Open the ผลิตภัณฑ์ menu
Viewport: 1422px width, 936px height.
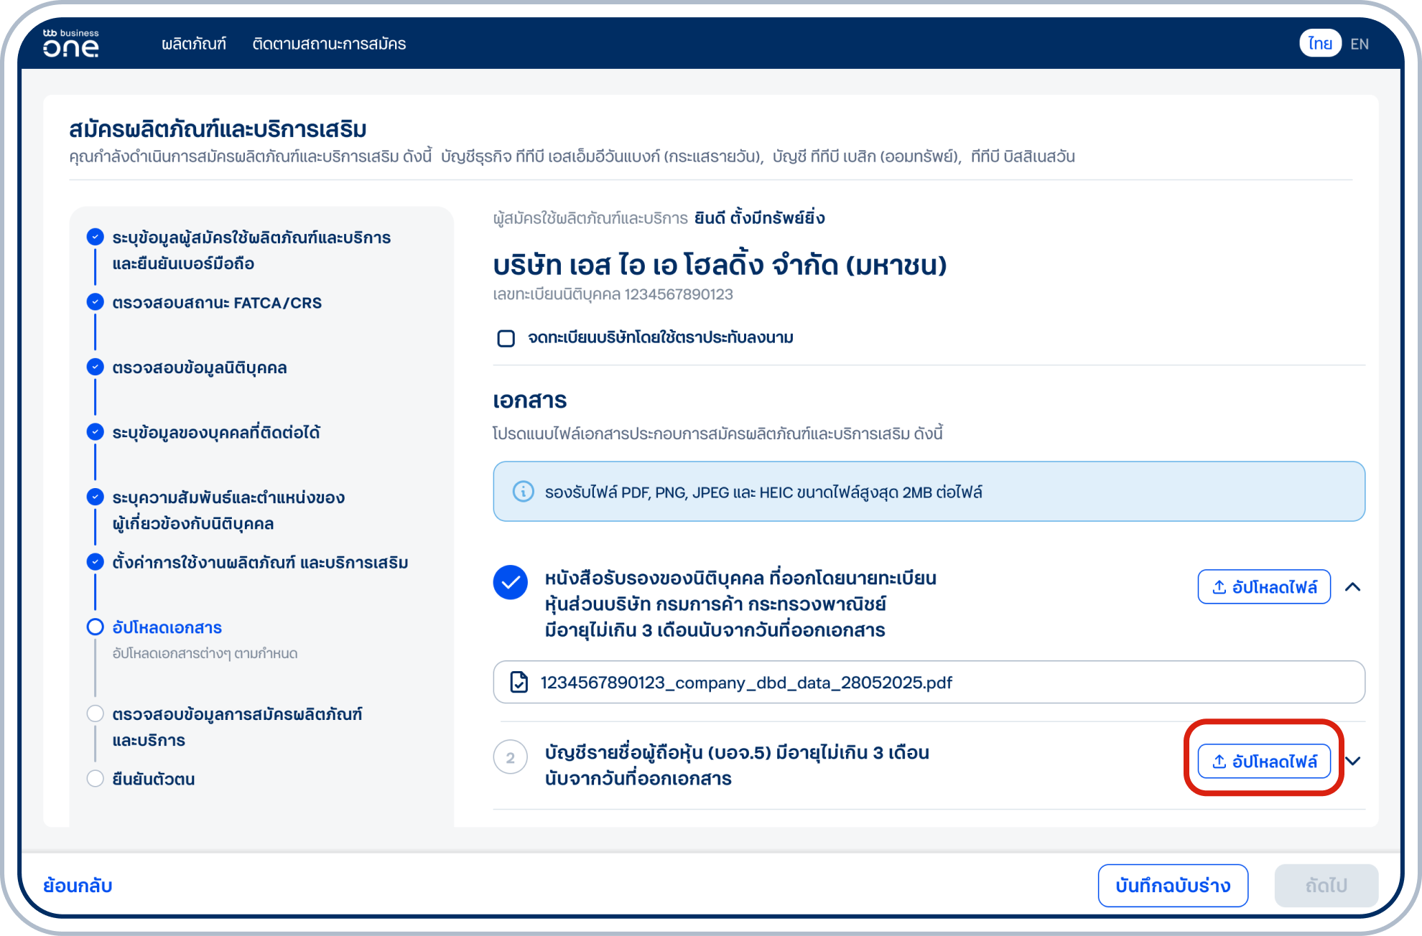click(x=194, y=44)
